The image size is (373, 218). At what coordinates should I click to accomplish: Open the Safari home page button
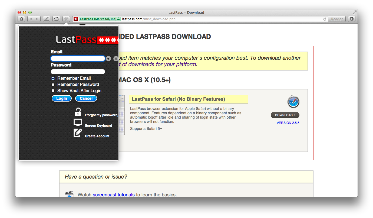point(21,19)
